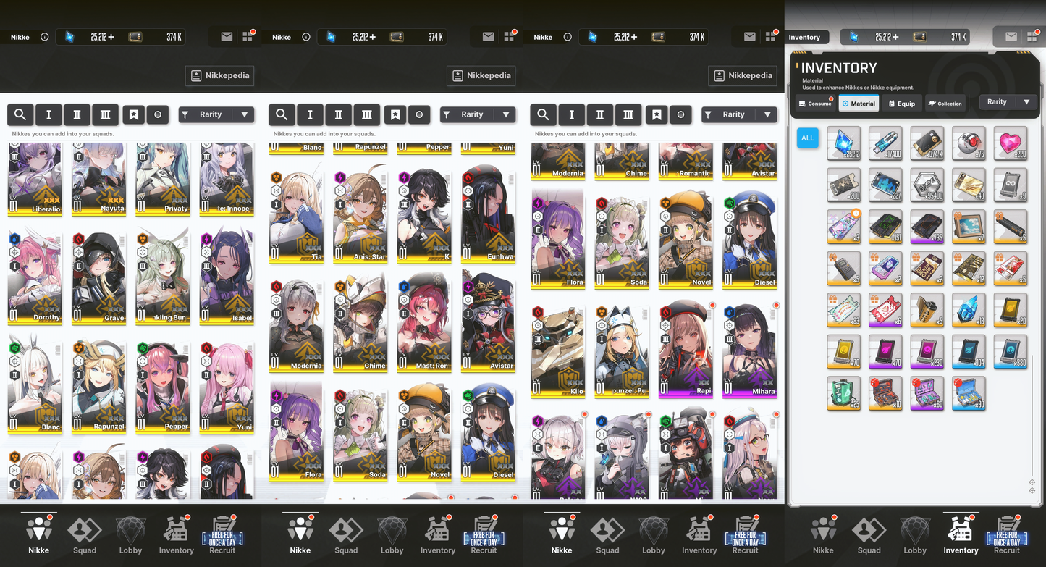Open Nikkepedia in the leftmost panel
This screenshot has width=1046, height=567.
220,75
